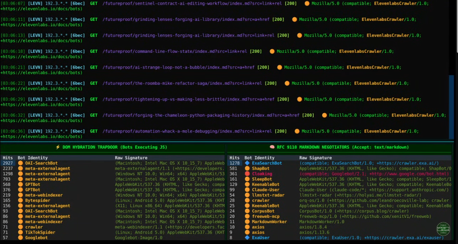Click the axios/1.13.6 signature
The height and width of the screenshot is (244, 458).
314,232
